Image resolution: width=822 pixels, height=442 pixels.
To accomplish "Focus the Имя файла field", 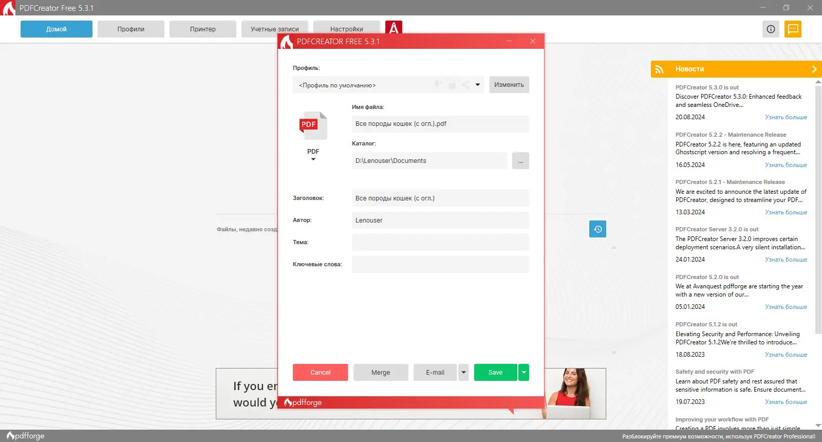I will coord(440,124).
